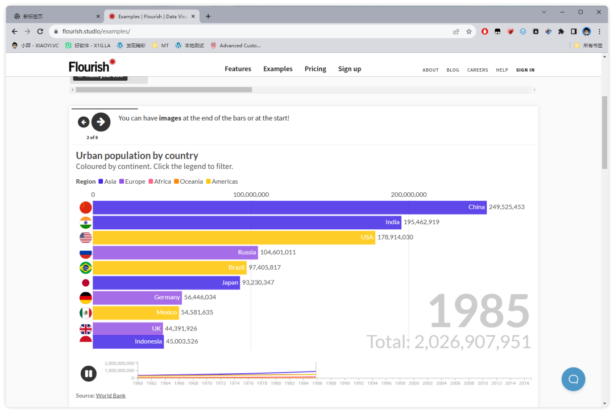The height and width of the screenshot is (413, 614).
Task: Bookmark this page with star icon
Action: (469, 32)
